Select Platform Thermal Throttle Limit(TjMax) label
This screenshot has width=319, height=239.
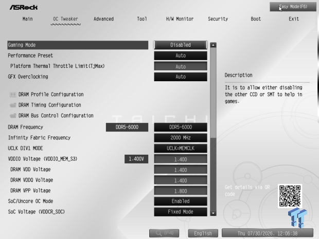[x=58, y=66]
